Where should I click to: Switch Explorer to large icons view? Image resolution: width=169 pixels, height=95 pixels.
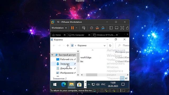(x=126, y=78)
